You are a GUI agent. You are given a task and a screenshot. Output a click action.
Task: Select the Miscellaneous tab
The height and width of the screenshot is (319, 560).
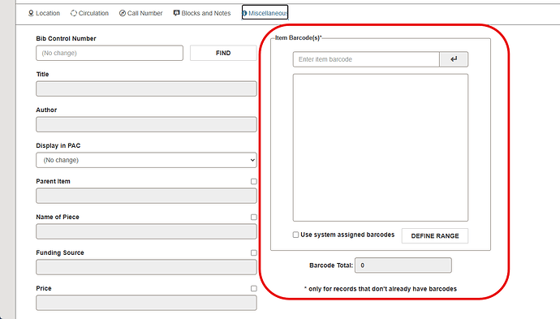tap(265, 13)
